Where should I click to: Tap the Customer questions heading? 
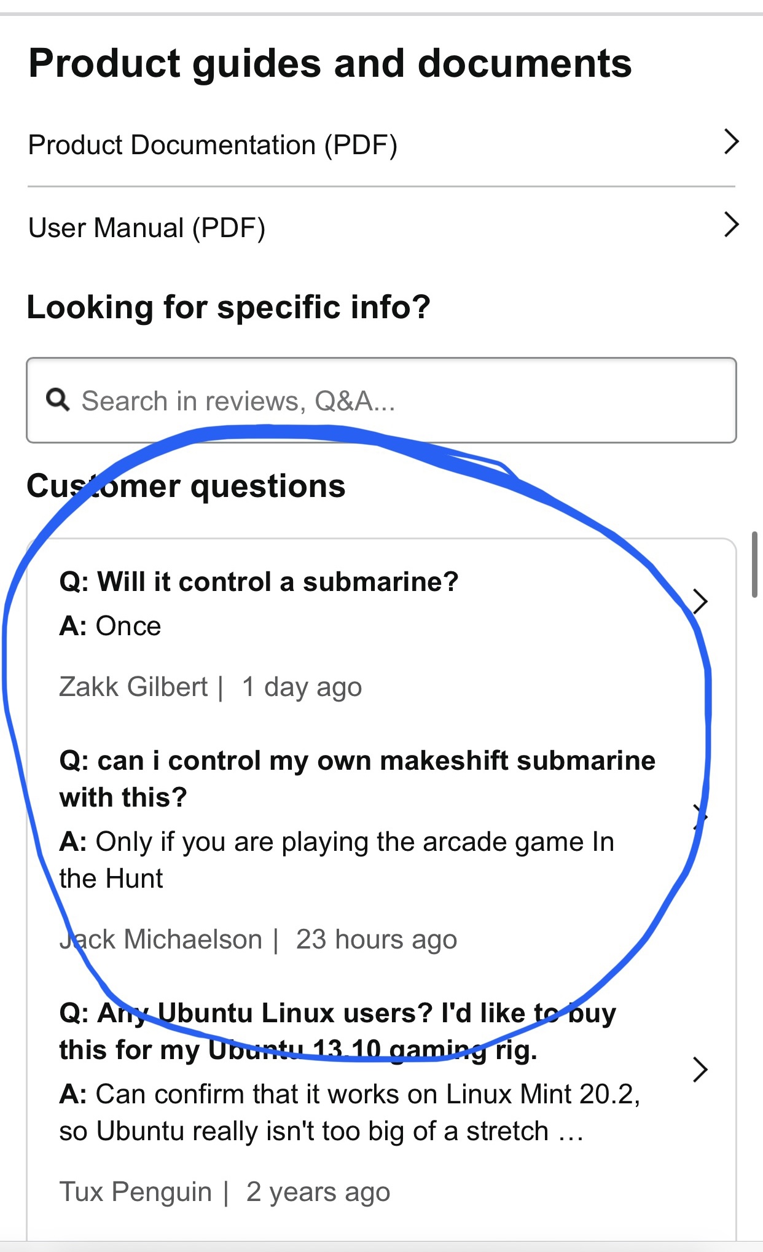(x=186, y=486)
